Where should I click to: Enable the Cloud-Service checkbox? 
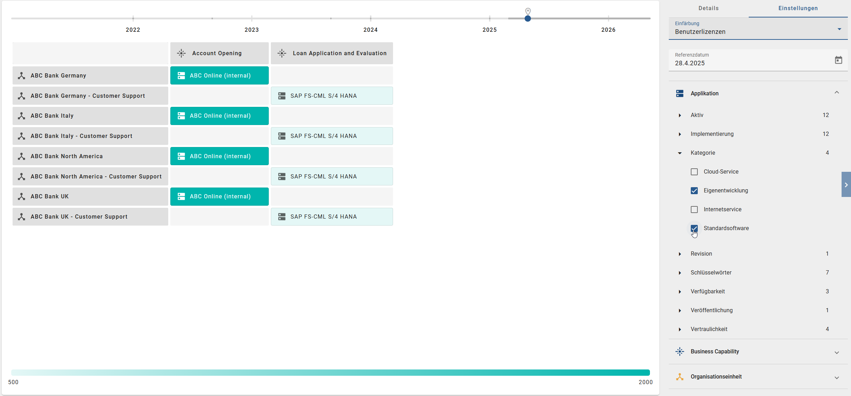coord(694,172)
